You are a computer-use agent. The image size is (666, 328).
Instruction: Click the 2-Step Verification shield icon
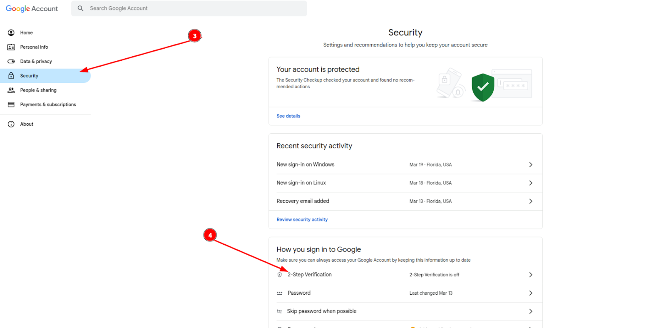[x=280, y=275]
